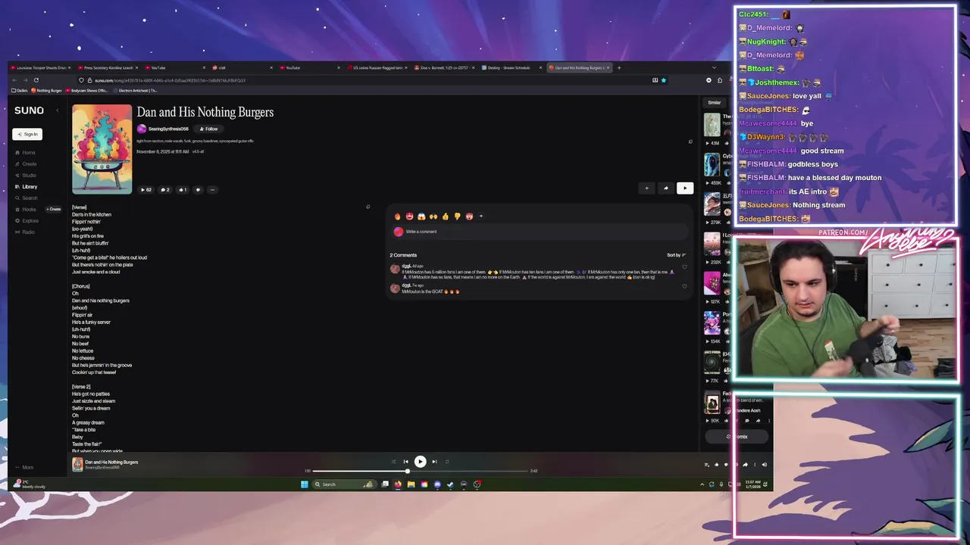Like the song with the thumbs-up icon
Image resolution: width=970 pixels, height=545 pixels.
pyautogui.click(x=183, y=189)
